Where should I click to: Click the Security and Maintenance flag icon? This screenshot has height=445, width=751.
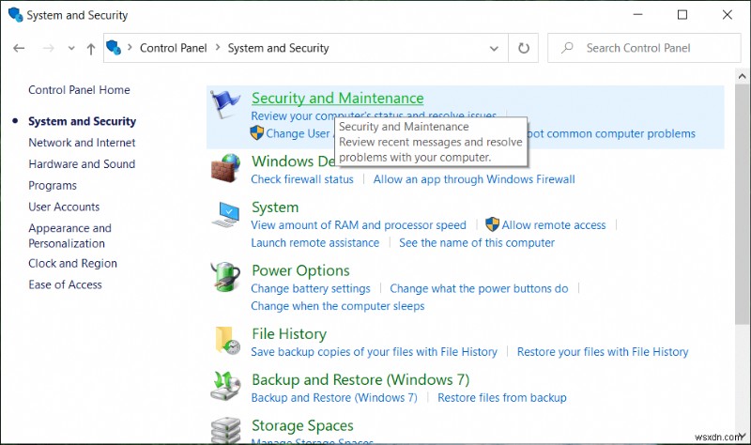pos(225,103)
